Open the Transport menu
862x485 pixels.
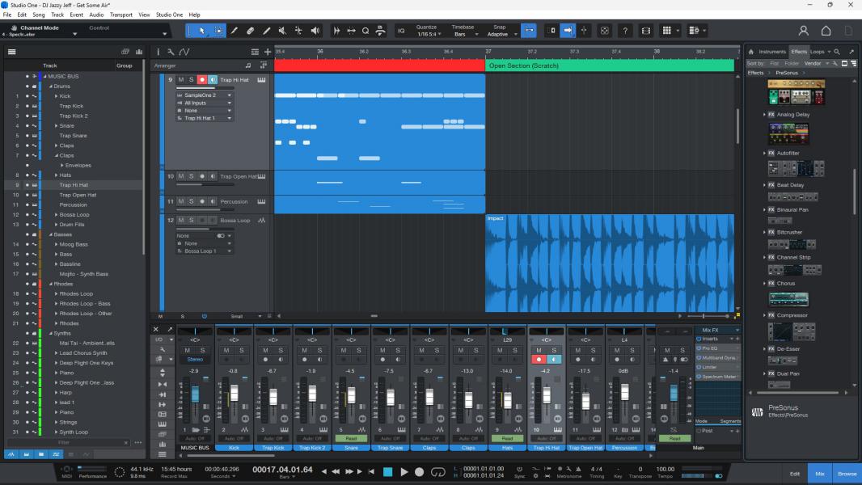120,15
